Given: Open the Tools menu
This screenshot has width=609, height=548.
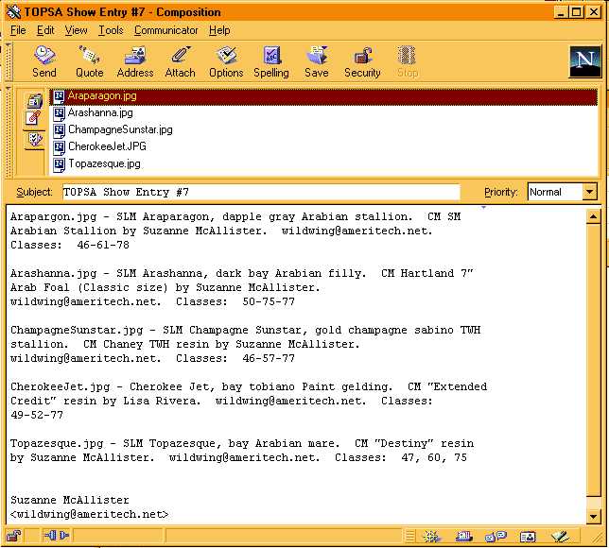Looking at the screenshot, I should pyautogui.click(x=111, y=30).
